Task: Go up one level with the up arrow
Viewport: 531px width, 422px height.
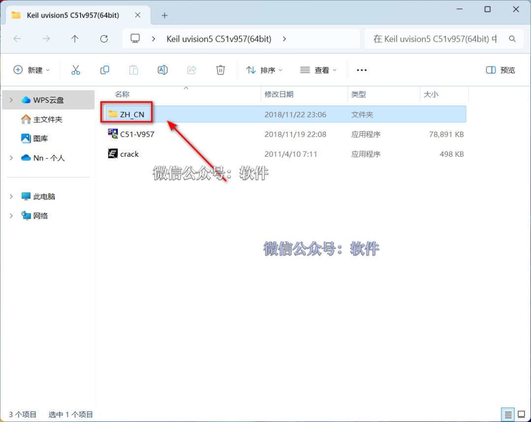Action: tap(75, 39)
